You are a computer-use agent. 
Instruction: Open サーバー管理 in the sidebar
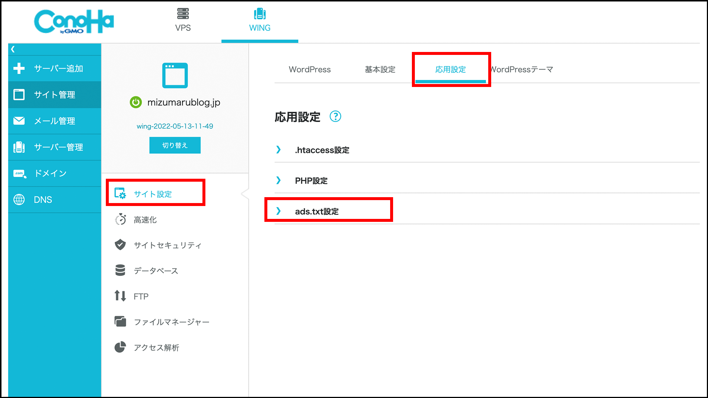tap(55, 147)
